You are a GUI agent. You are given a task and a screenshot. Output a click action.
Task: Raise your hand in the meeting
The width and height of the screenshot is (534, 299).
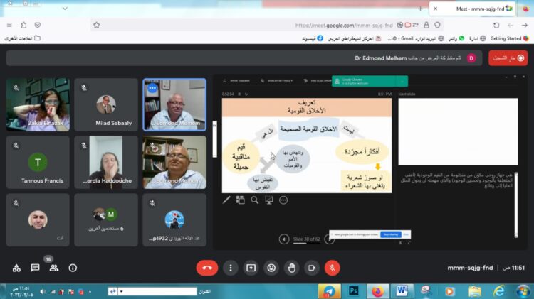291,268
